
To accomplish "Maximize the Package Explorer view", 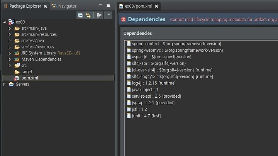I will [x=108, y=6].
